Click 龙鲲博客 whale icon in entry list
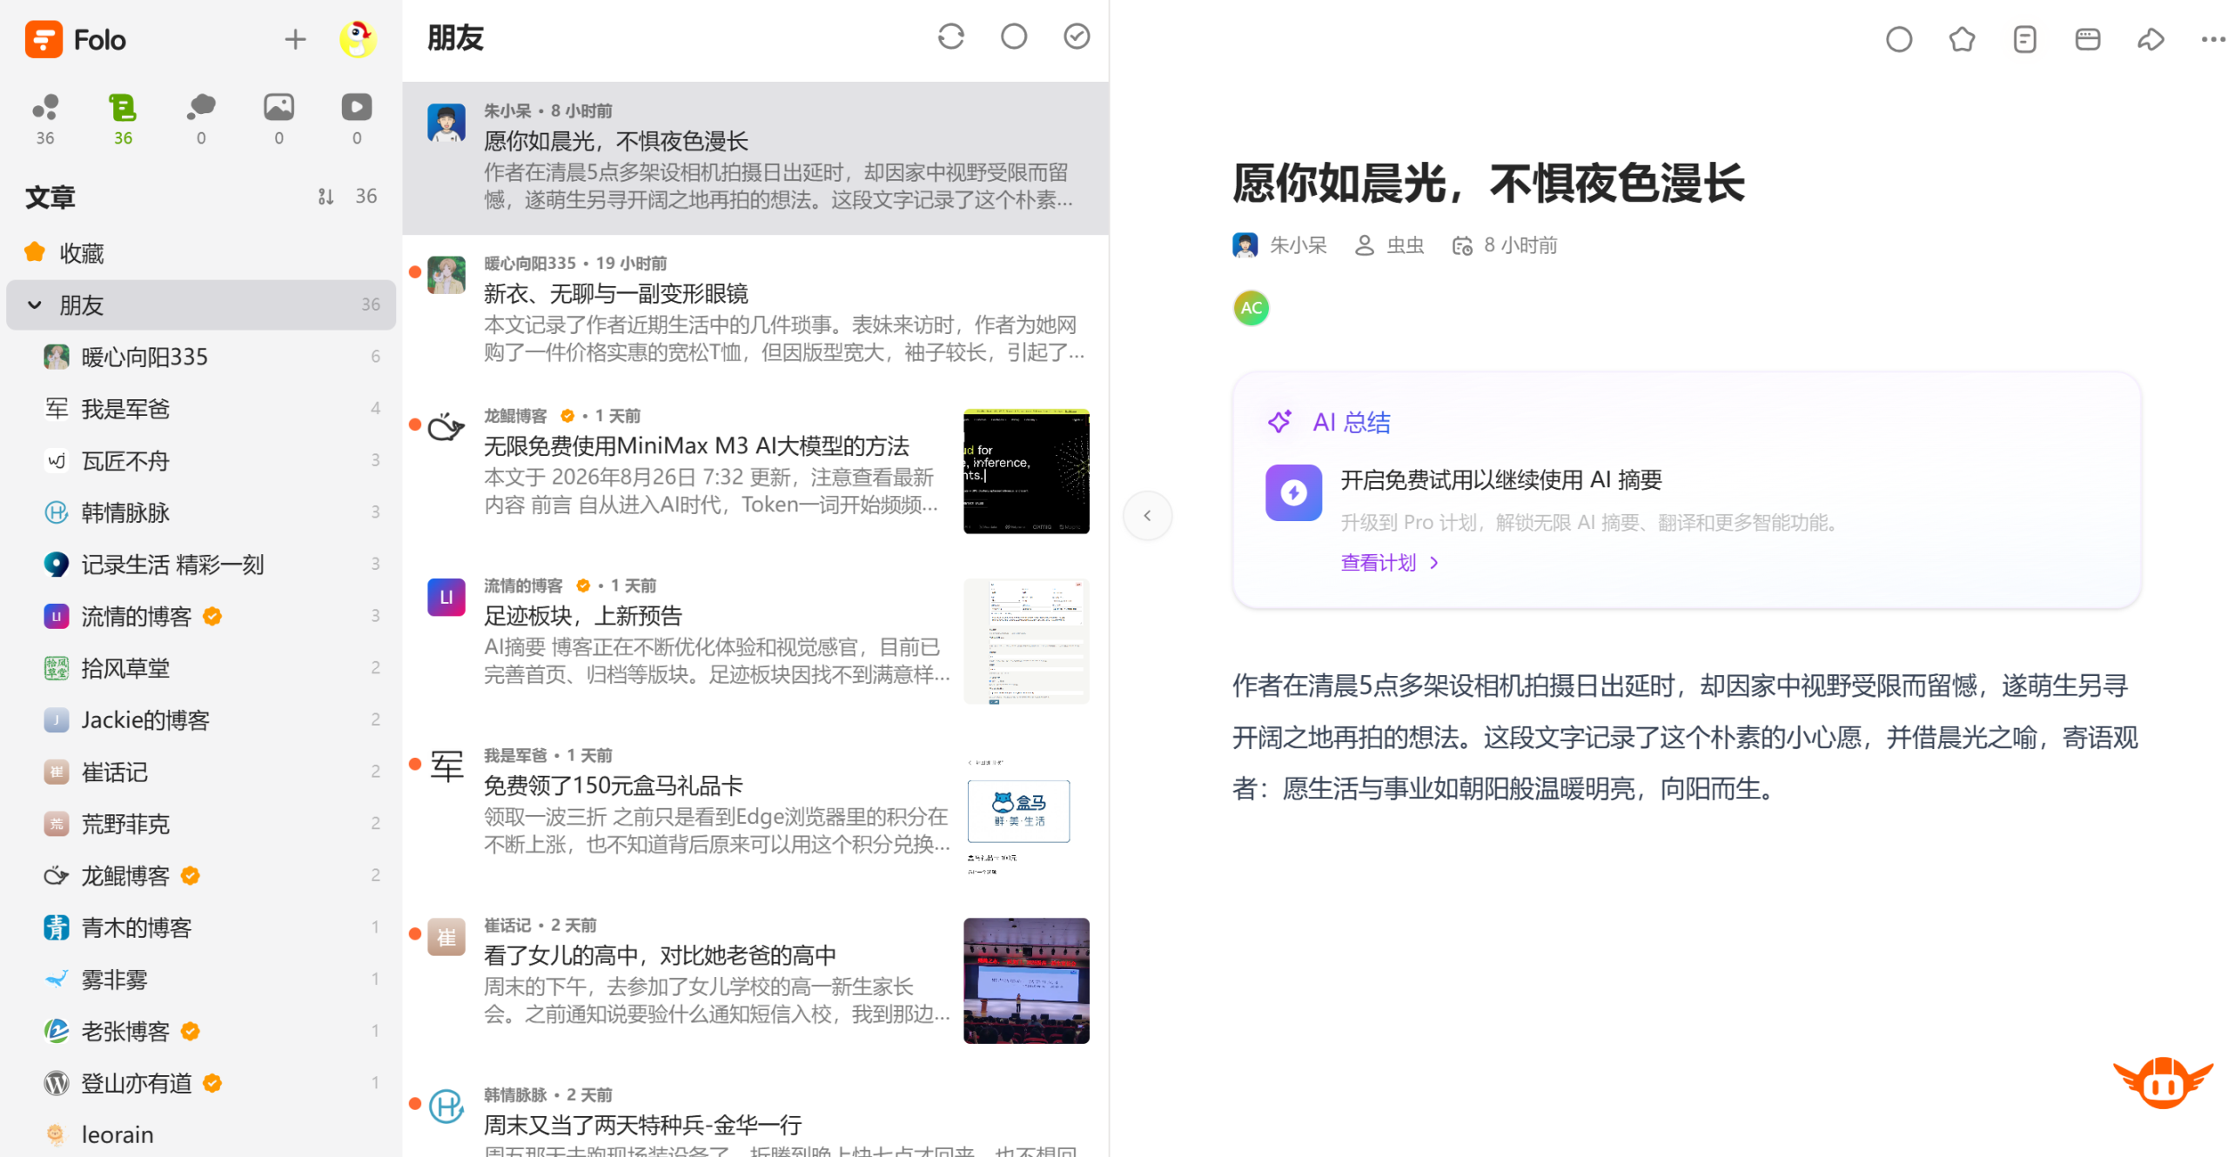2228x1157 pixels. [446, 427]
